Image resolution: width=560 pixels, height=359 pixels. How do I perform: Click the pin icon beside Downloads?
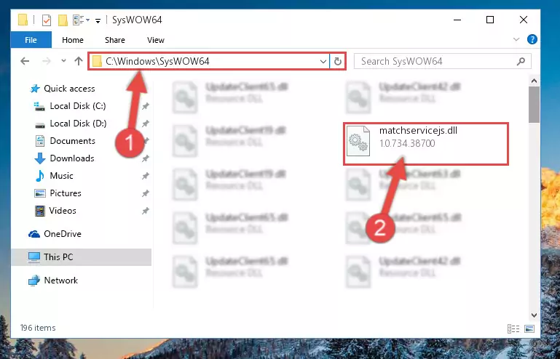pyautogui.click(x=146, y=158)
